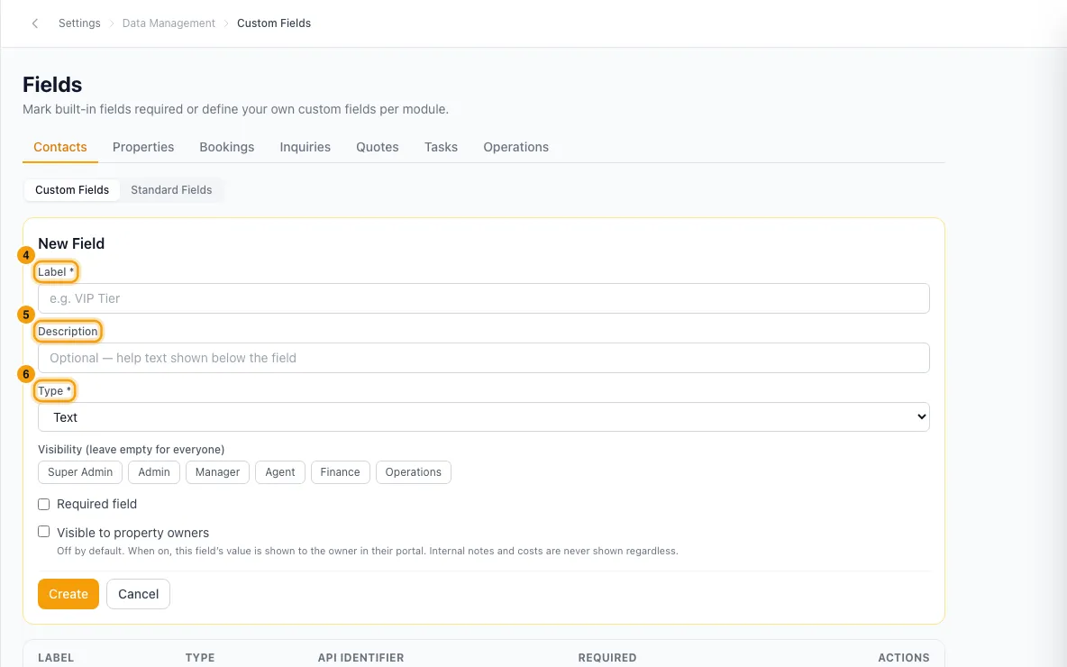Click the REQUIRED column header
The height and width of the screenshot is (667, 1067).
point(607,657)
